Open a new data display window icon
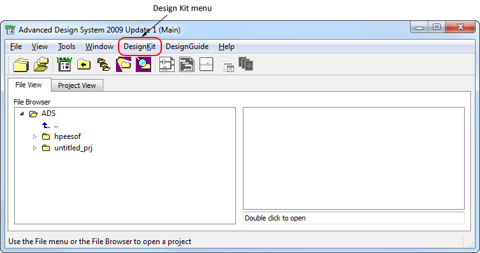 click(x=207, y=64)
